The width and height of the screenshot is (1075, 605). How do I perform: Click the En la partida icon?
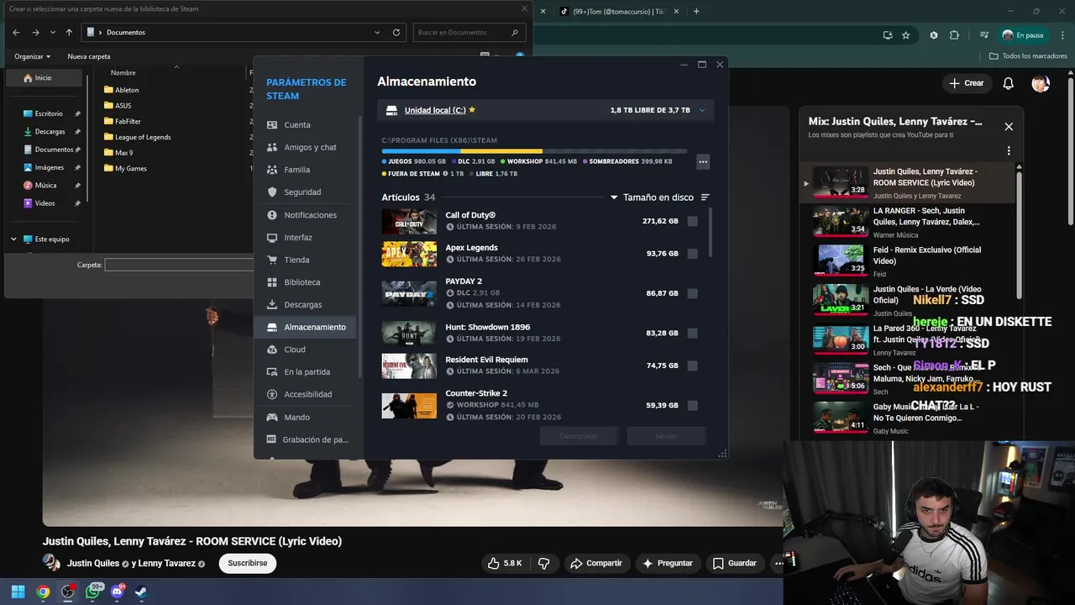click(271, 372)
